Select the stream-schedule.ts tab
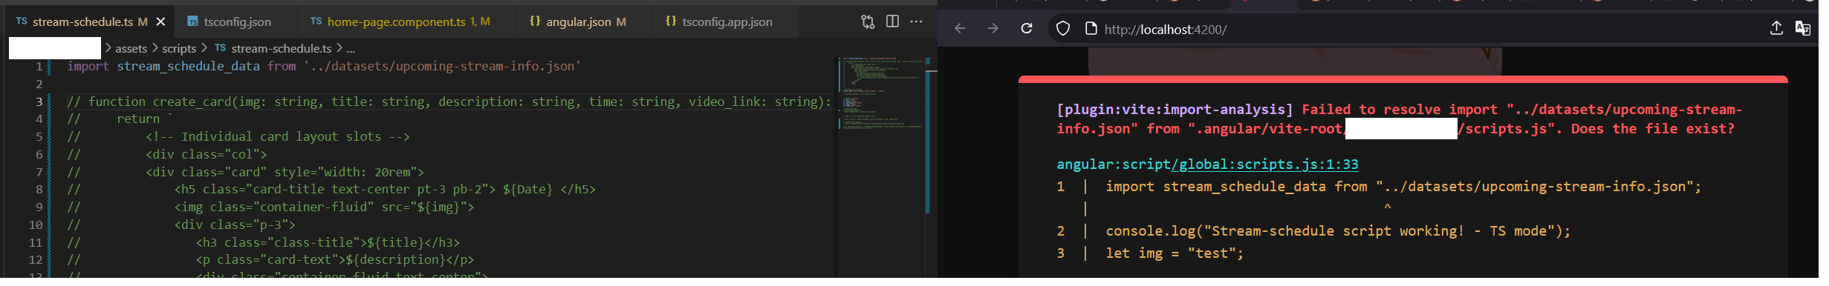 click(x=89, y=22)
